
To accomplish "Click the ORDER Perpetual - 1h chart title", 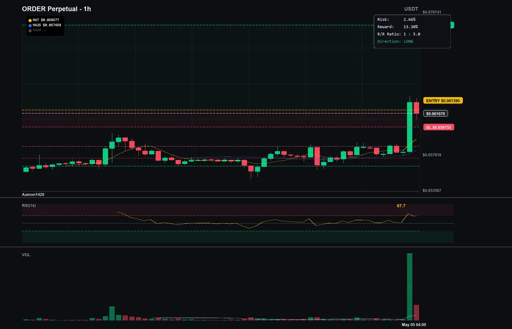I will pos(56,9).
